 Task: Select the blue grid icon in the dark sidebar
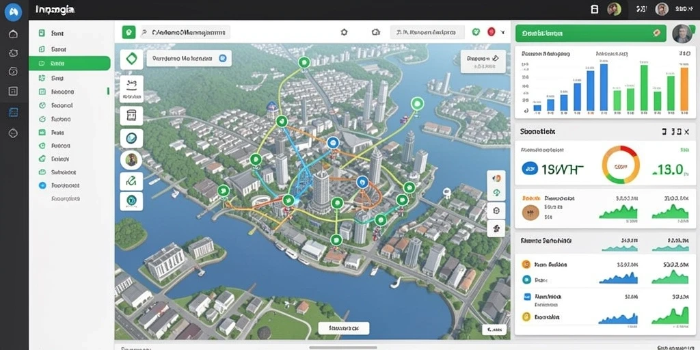click(14, 112)
